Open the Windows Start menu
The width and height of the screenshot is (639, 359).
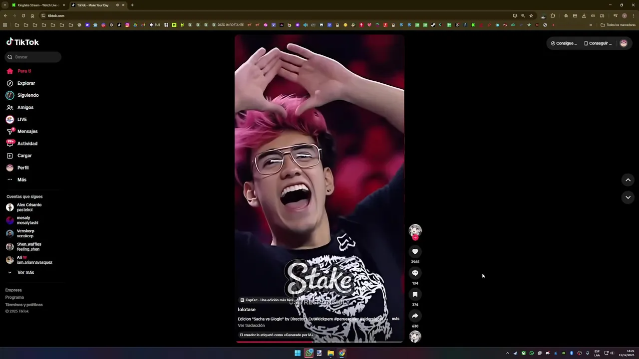[x=298, y=353]
